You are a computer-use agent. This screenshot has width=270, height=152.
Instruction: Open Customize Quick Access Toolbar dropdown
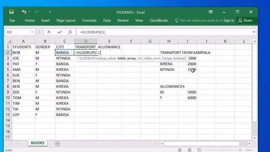pyautogui.click(x=50, y=12)
